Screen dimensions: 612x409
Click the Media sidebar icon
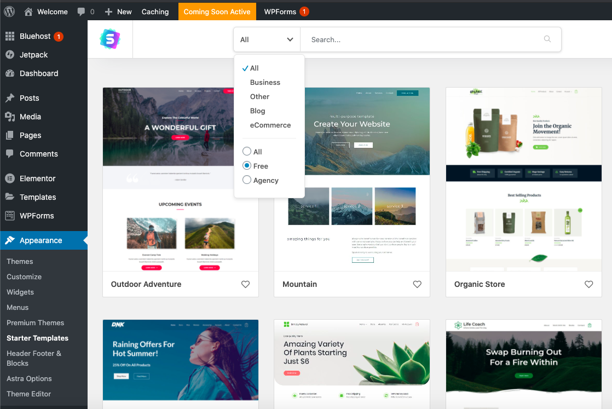coord(10,117)
